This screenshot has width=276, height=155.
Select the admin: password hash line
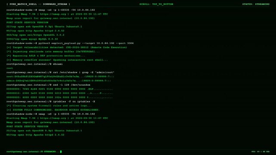(x=59, y=81)
